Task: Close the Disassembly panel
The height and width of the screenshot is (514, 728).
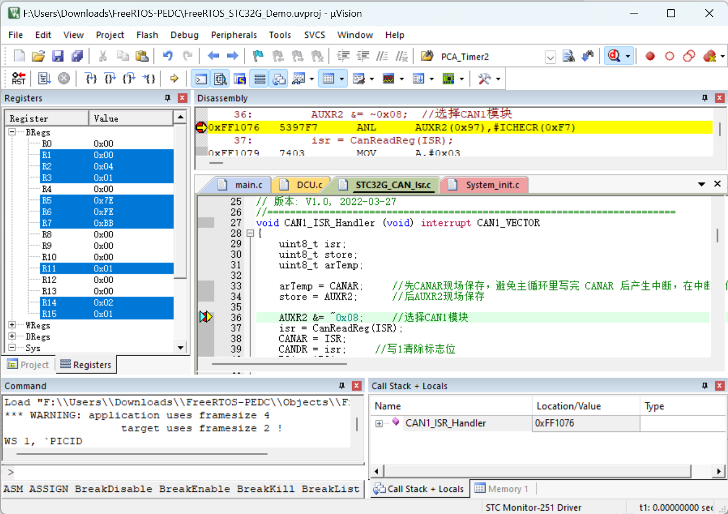Action: pyautogui.click(x=719, y=98)
